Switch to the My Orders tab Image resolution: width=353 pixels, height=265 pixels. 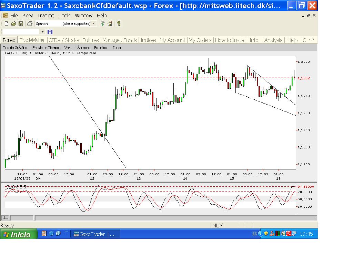point(200,40)
